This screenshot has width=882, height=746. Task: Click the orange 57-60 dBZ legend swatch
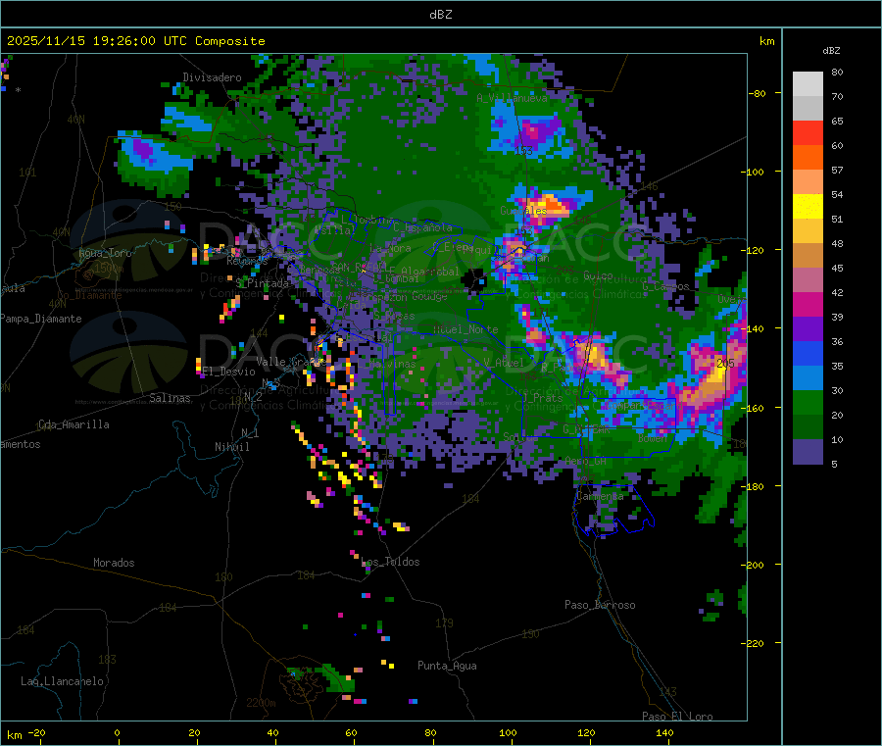[x=808, y=158]
